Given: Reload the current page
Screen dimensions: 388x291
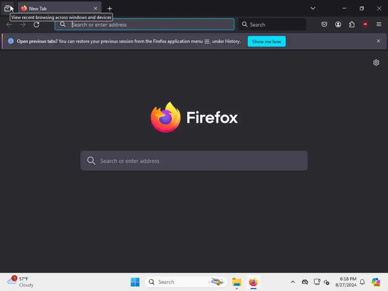Looking at the screenshot, I should pyautogui.click(x=36, y=25).
